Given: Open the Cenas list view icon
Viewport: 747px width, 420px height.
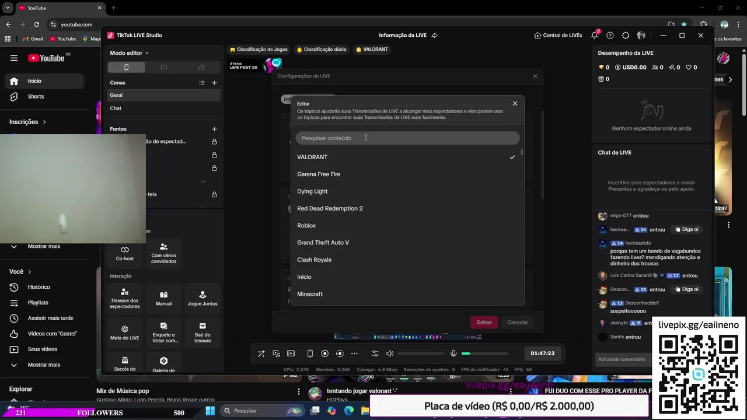Looking at the screenshot, I should point(202,83).
